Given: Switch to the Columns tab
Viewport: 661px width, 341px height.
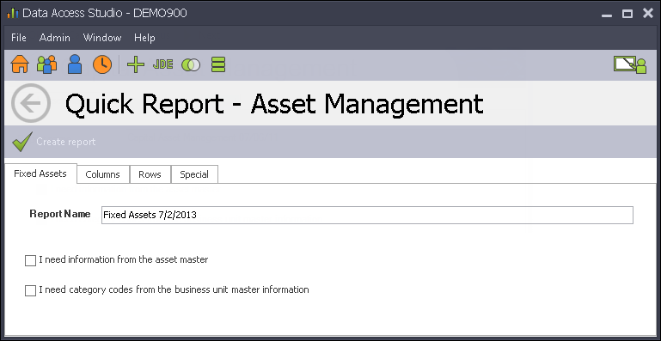Looking at the screenshot, I should click(103, 174).
